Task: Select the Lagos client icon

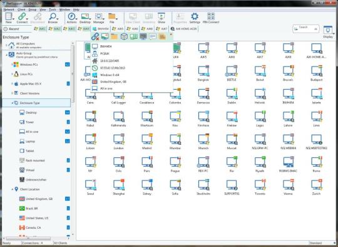Action: tap(260, 117)
